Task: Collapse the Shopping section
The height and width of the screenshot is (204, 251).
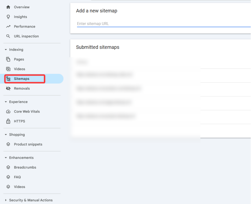Action: pos(6,135)
